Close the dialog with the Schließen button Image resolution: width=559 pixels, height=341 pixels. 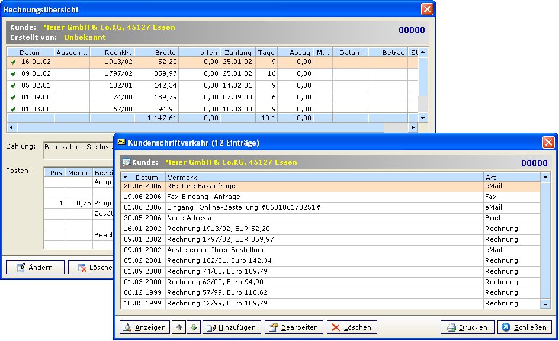click(x=525, y=327)
